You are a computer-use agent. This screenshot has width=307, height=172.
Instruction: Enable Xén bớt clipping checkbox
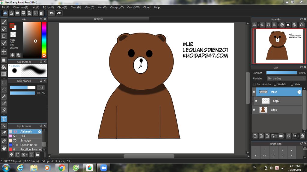tap(275, 84)
